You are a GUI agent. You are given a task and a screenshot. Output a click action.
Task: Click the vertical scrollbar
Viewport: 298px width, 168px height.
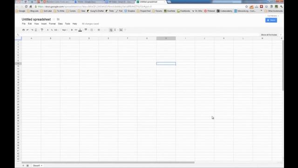[283, 65]
